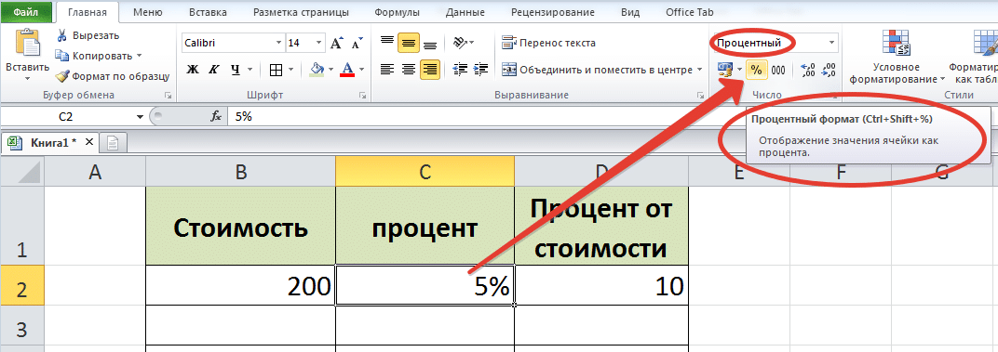Expand the merge cells dropdown arrow
Screen dimensions: 998x352
699,70
